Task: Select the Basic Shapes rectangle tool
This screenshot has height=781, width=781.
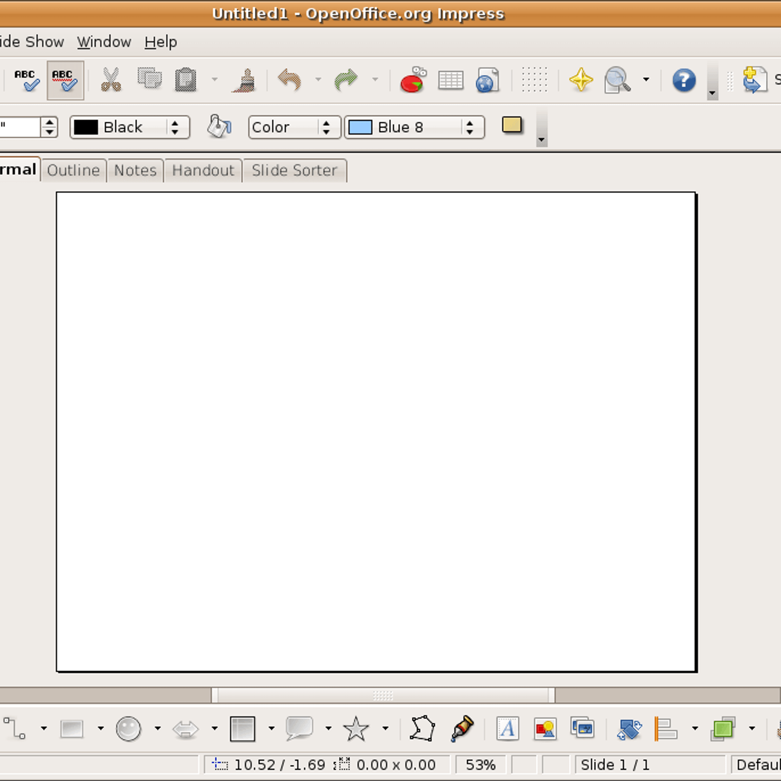Action: coord(72,729)
